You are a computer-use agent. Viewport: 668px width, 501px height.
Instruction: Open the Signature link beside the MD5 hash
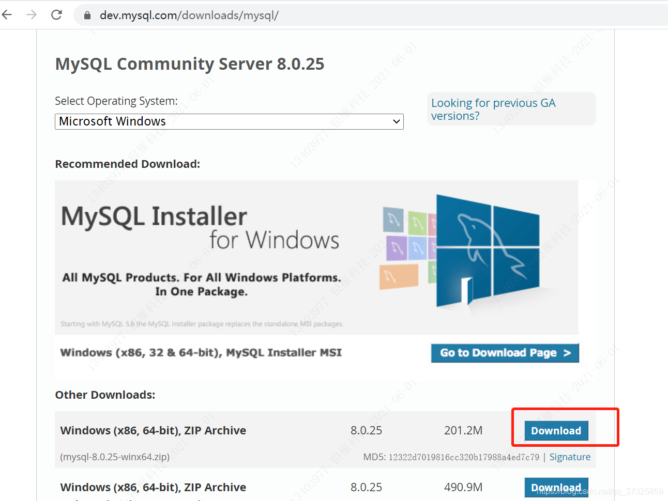570,457
